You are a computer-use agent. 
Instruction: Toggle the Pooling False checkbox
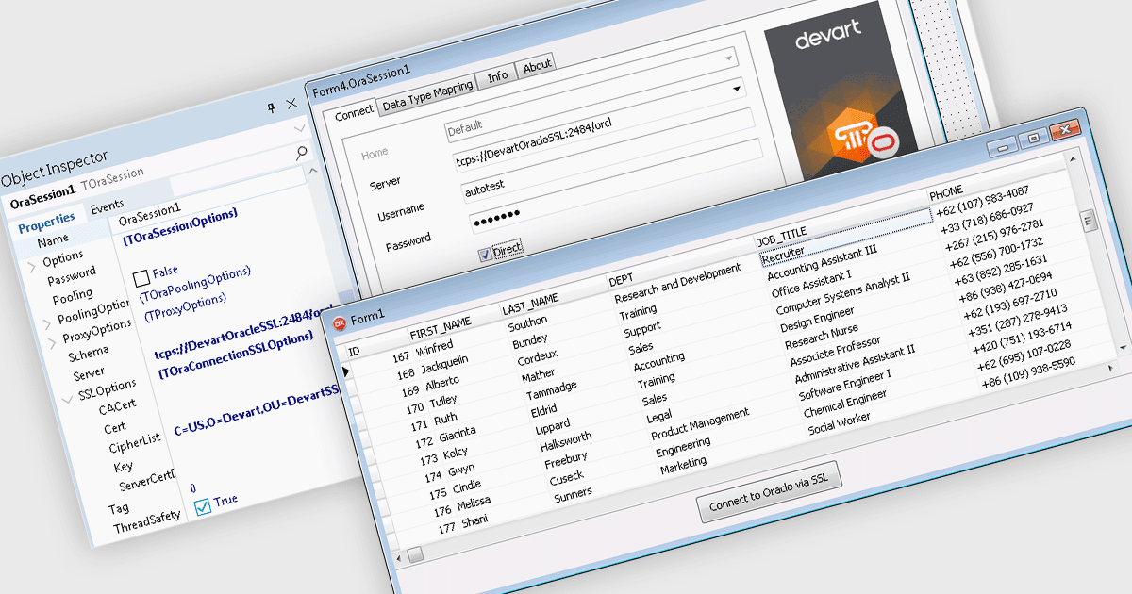point(142,277)
